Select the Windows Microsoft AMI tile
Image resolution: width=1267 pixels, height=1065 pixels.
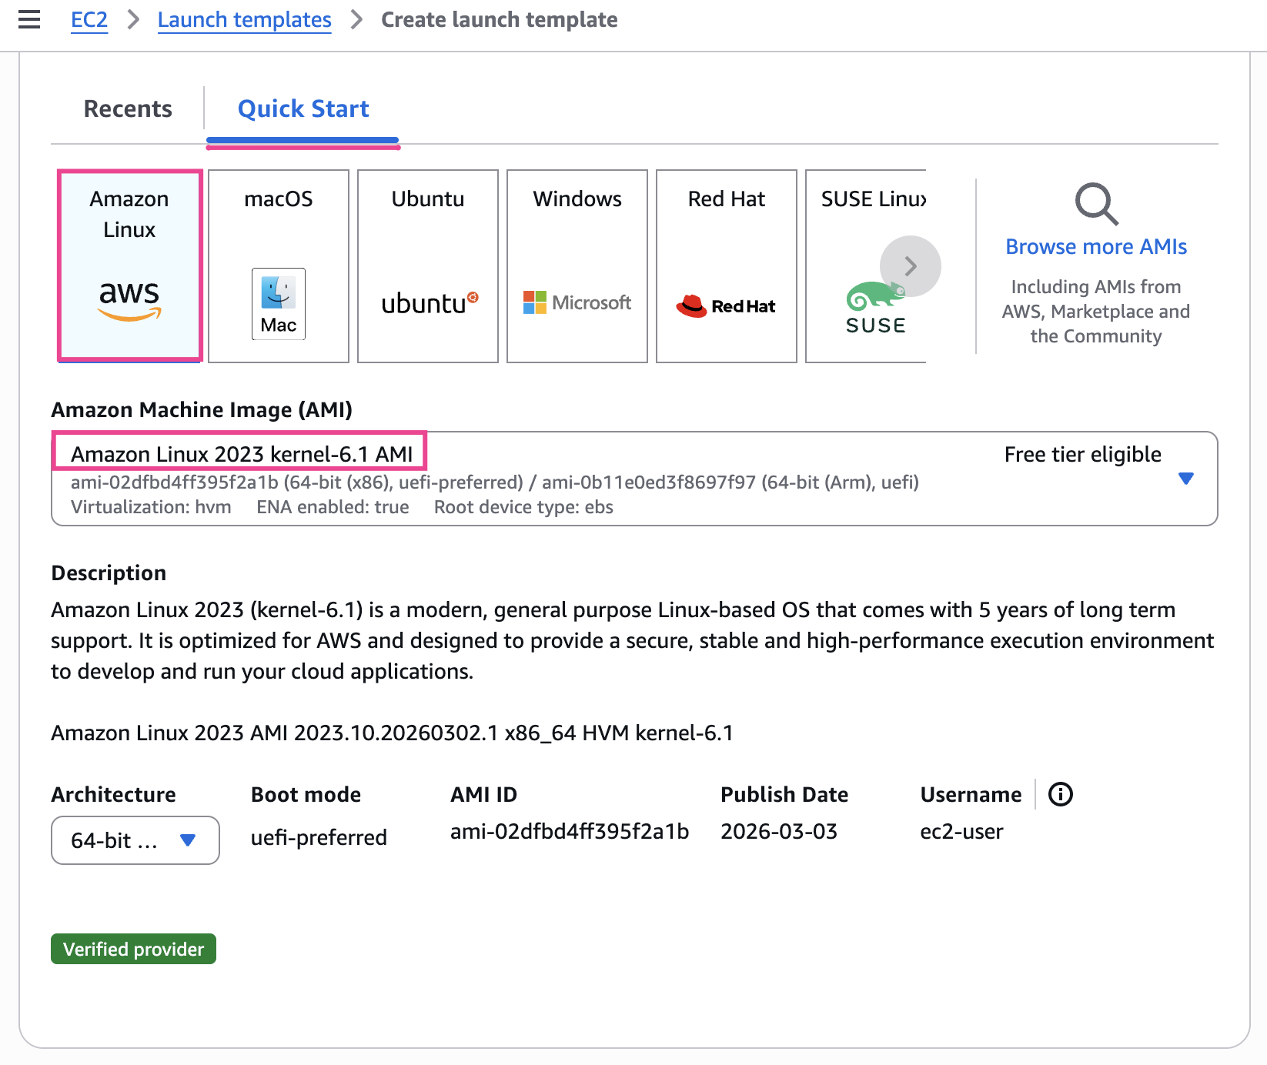tap(577, 265)
